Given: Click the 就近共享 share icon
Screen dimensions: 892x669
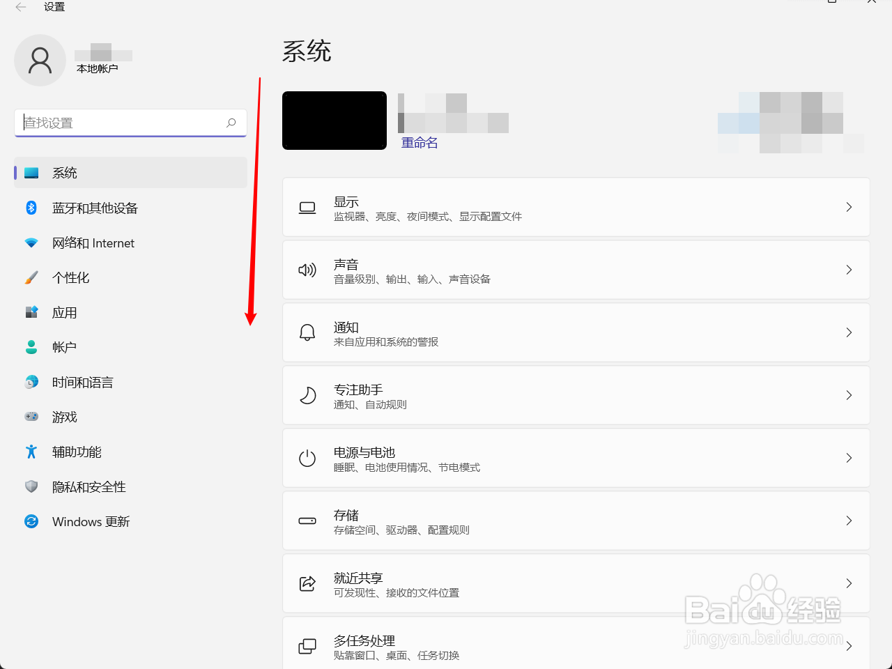Looking at the screenshot, I should 307,583.
